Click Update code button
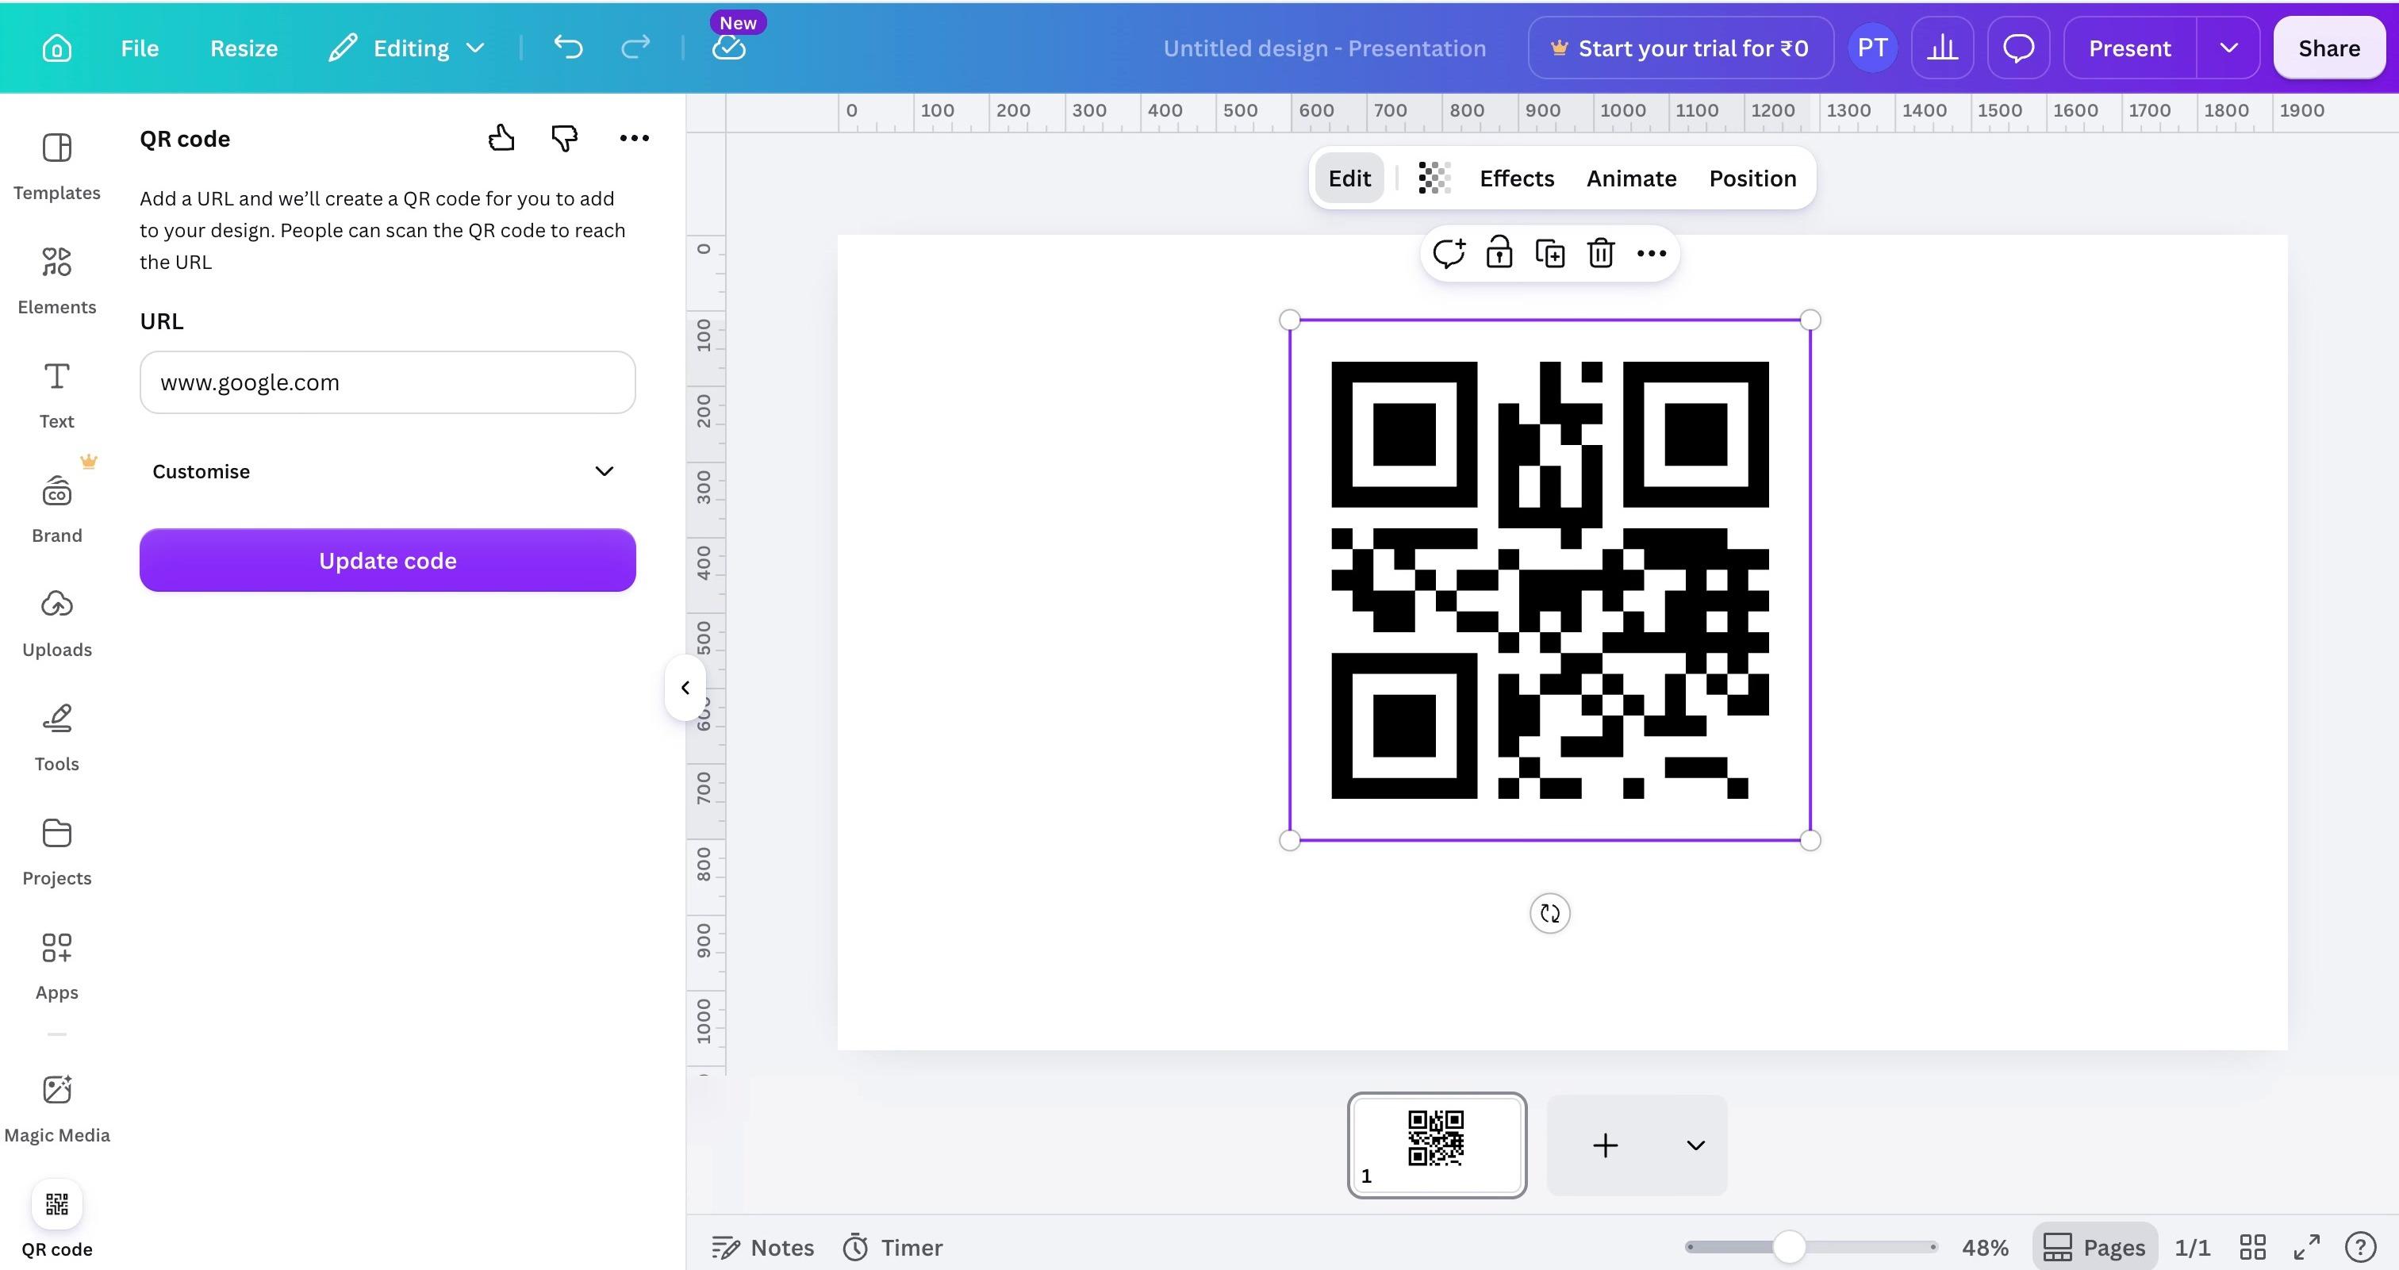 pos(387,561)
